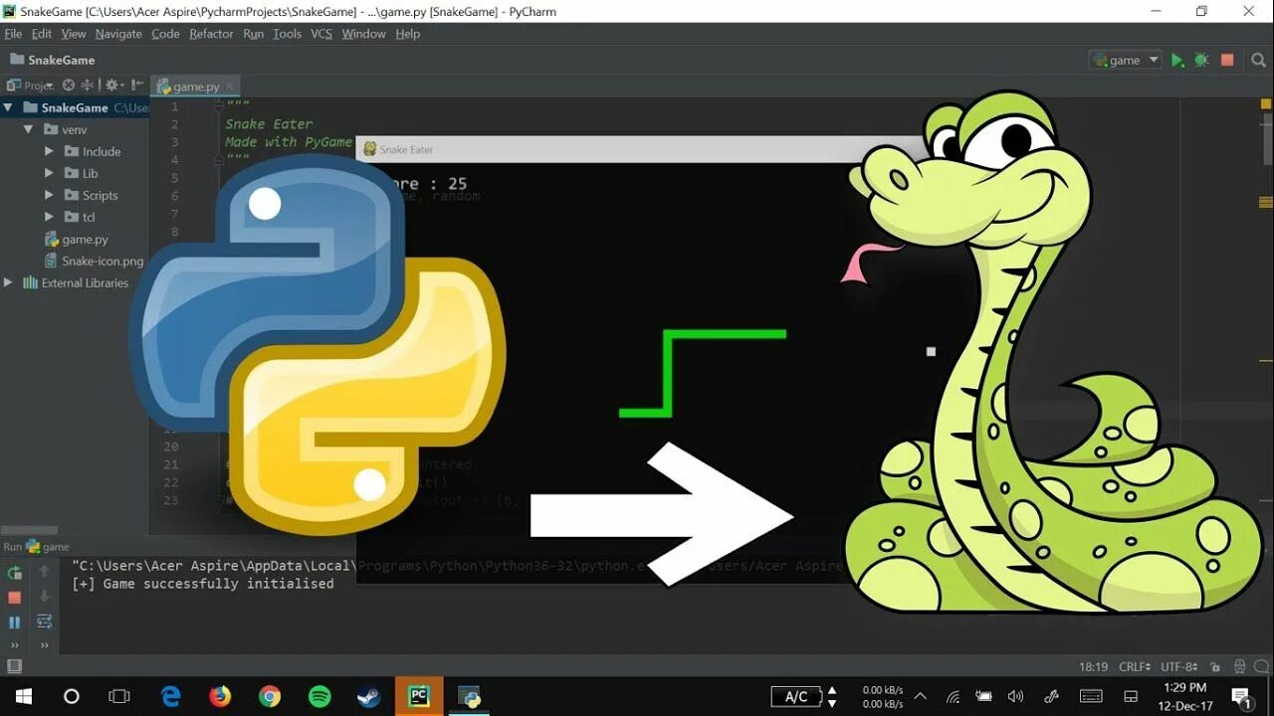This screenshot has width=1274, height=716.
Task: Open the File menu
Action: tap(13, 34)
